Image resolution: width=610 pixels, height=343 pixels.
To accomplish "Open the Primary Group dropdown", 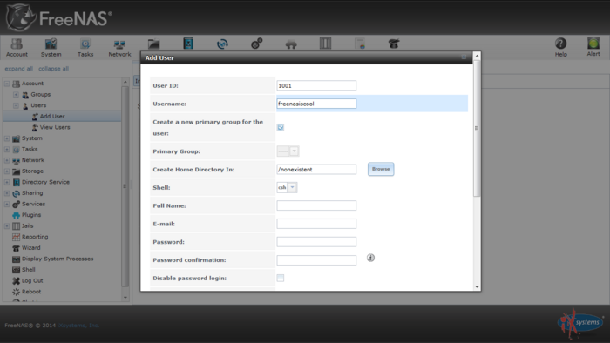I will click(288, 151).
